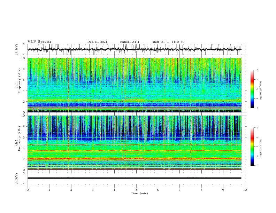Click the ch.2 "Frequency (kHz)" axis label

tap(20, 139)
